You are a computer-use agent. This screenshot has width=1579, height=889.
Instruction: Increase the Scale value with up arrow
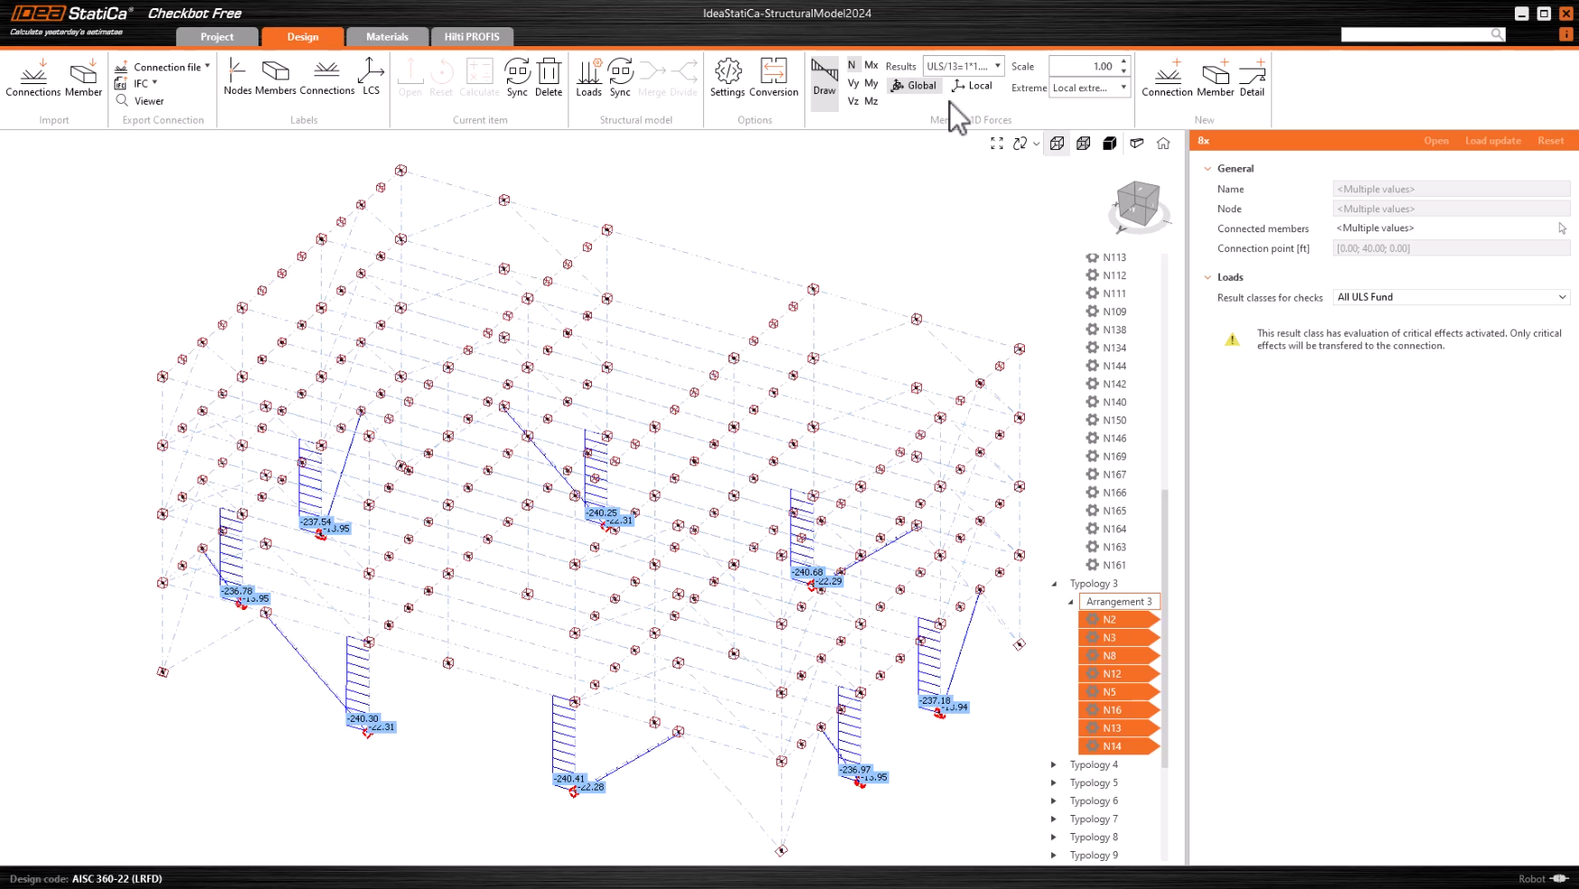[x=1123, y=61]
